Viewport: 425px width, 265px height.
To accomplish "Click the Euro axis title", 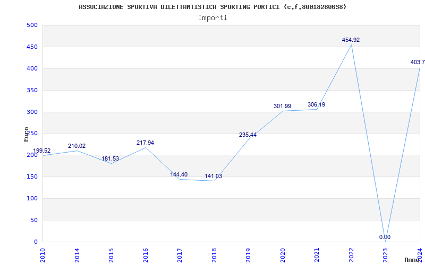I will pos(26,134).
